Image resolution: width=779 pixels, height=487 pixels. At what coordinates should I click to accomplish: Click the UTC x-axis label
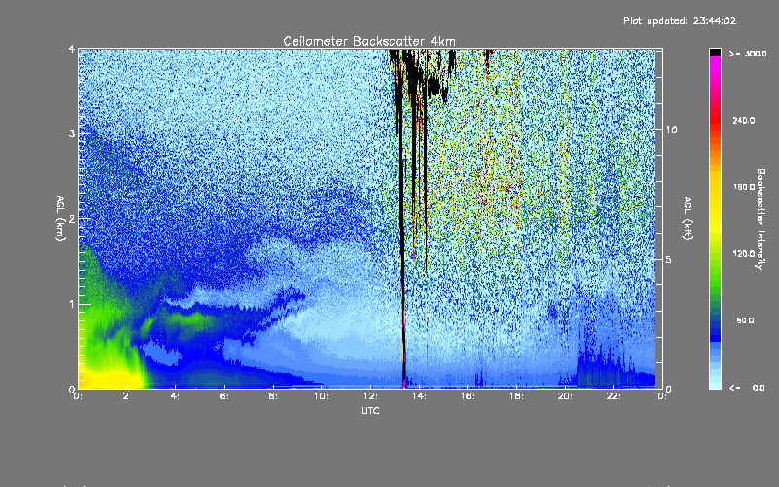(x=370, y=410)
